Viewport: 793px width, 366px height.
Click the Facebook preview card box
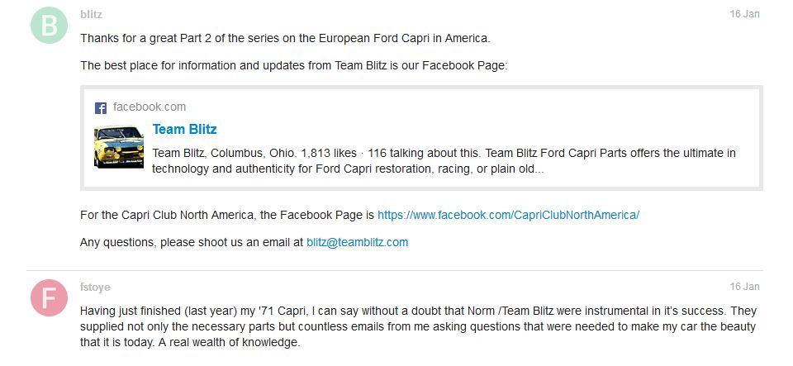pyautogui.click(x=421, y=138)
